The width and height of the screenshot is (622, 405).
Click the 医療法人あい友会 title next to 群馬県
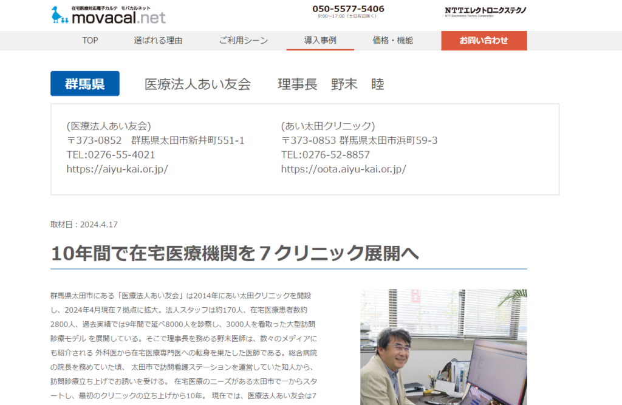click(197, 84)
